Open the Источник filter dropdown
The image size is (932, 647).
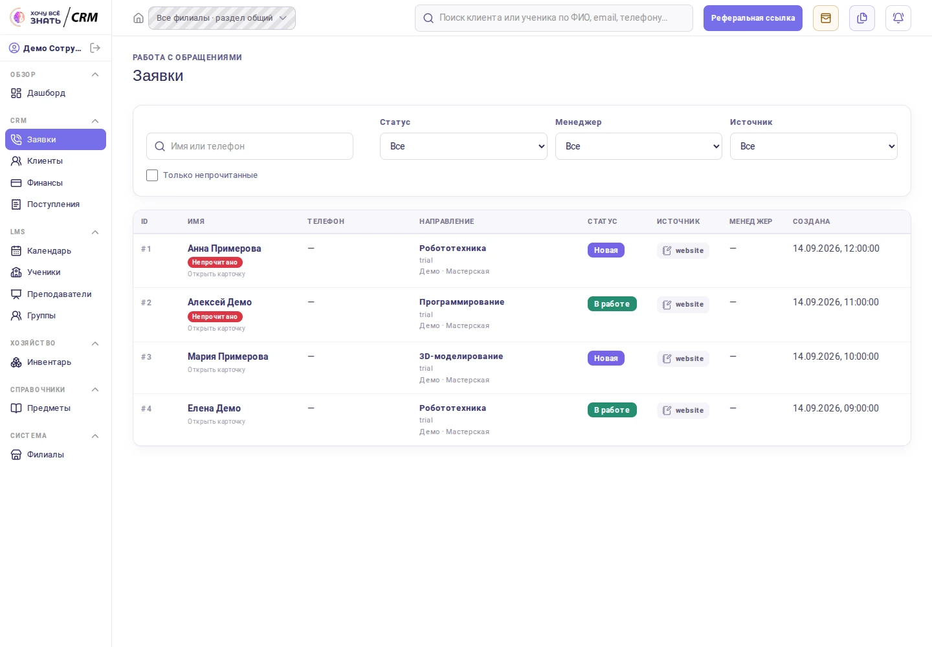(x=814, y=146)
